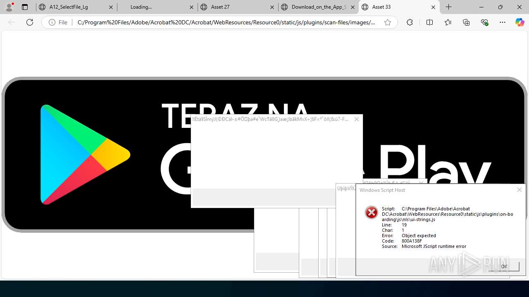Open the browser profile icon

[x=9, y=7]
